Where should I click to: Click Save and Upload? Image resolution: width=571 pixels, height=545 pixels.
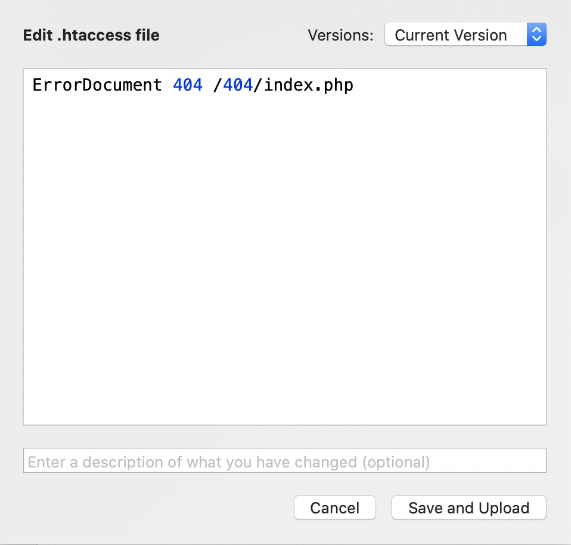(x=468, y=508)
